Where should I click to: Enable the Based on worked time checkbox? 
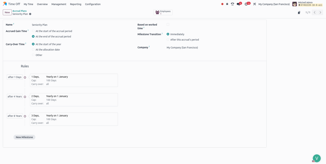click(168, 25)
